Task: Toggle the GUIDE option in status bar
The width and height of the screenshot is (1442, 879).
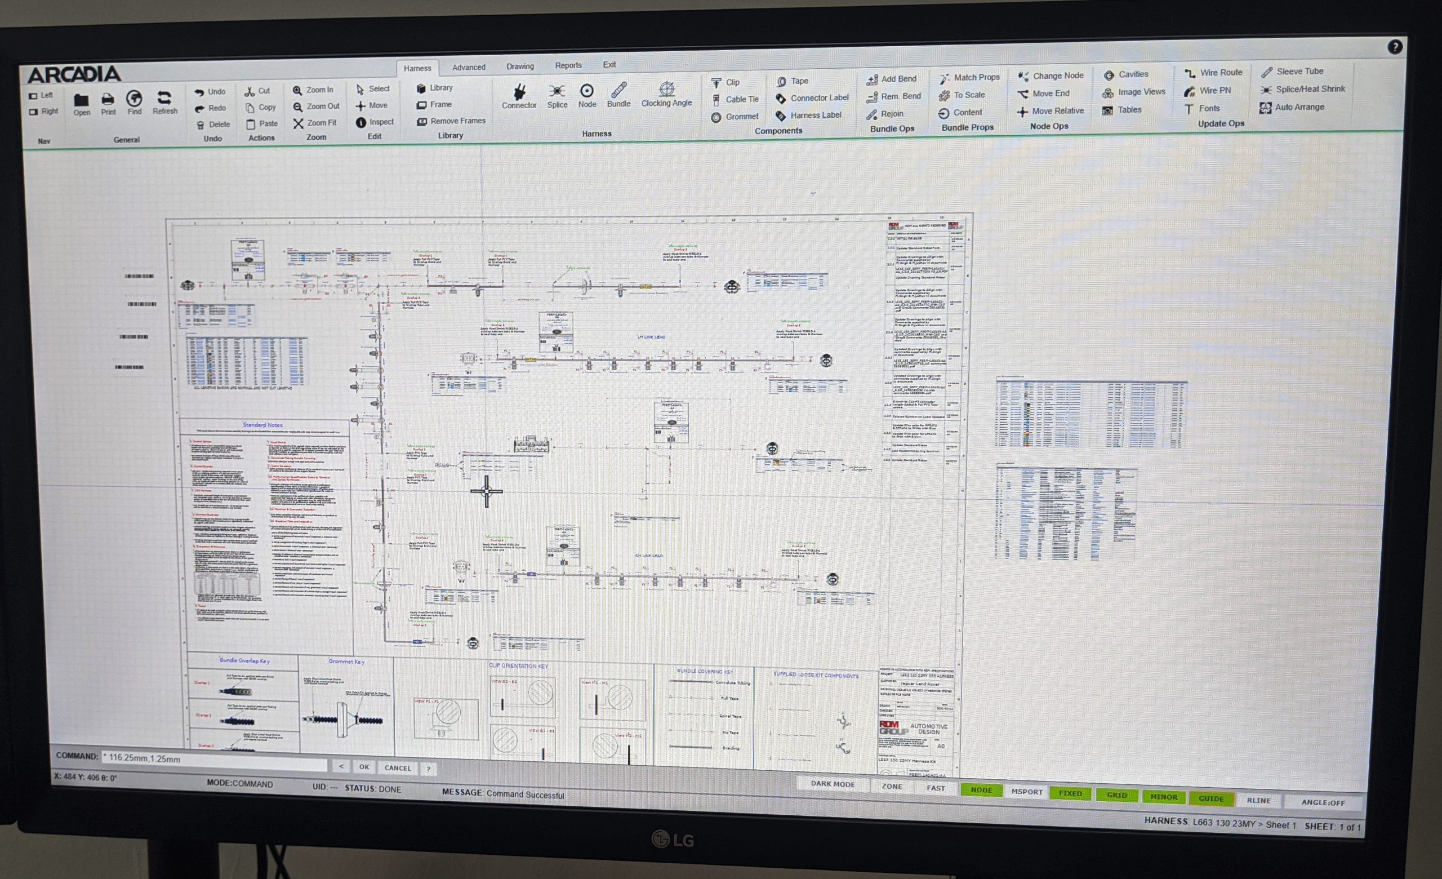Action: (1212, 799)
